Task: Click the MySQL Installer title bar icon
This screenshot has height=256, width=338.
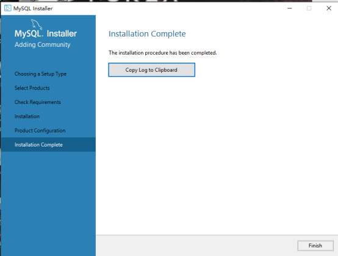Action: 8,8
